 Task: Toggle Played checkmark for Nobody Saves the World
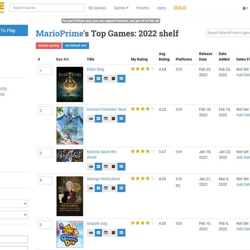click(x=98, y=167)
